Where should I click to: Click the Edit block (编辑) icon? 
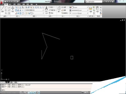tap(64, 10)
